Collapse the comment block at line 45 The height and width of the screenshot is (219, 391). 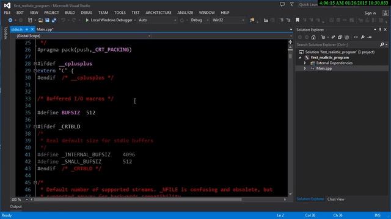35,182
